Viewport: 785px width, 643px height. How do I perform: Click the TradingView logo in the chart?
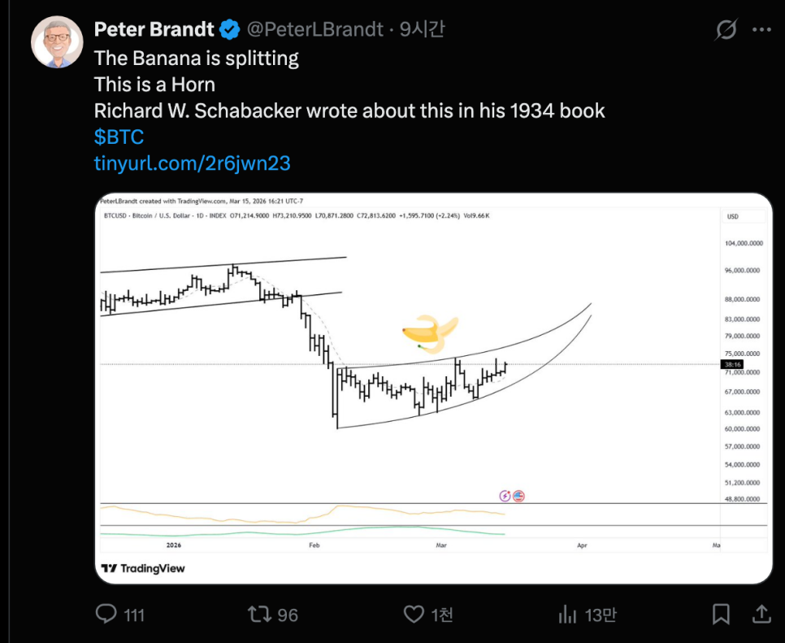click(143, 568)
